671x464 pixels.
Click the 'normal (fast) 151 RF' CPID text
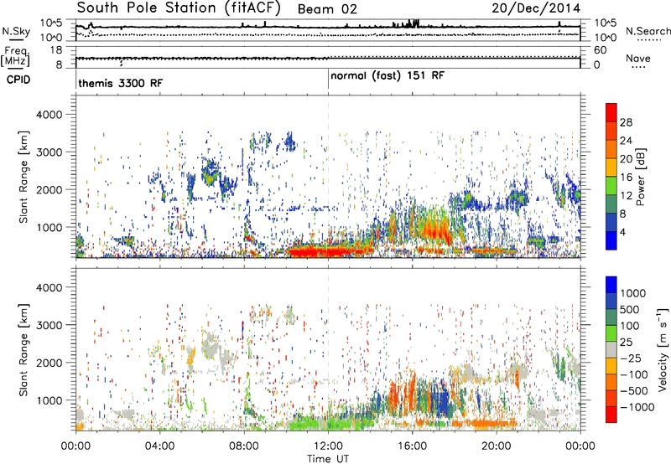pyautogui.click(x=388, y=76)
